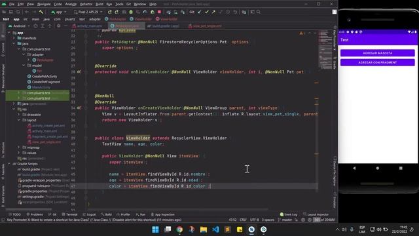The image size is (419, 236).
Task: Click the Rerun app icon
Action: click(x=109, y=12)
